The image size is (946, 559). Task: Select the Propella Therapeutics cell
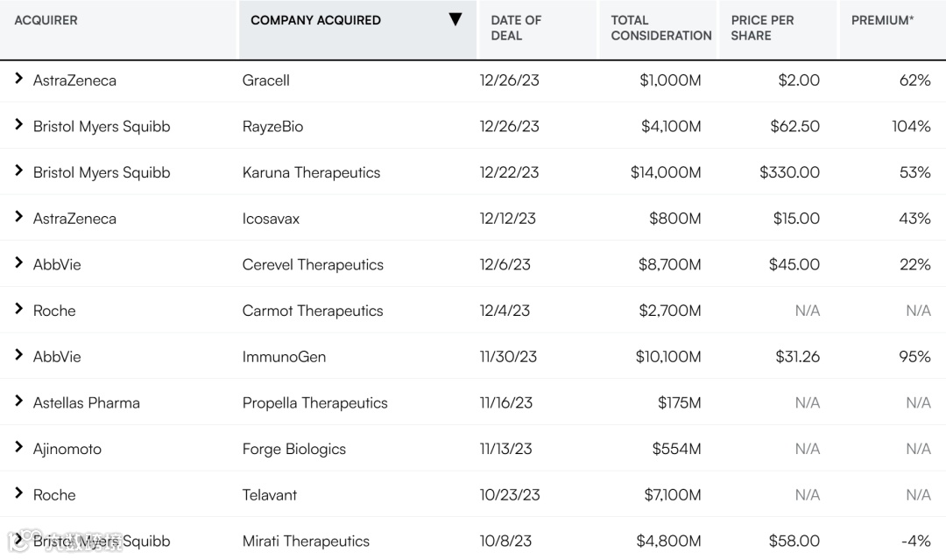[x=314, y=403]
